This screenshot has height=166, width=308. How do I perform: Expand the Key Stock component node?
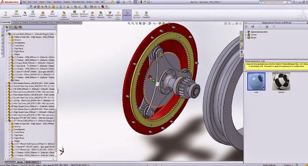(x=9, y=66)
